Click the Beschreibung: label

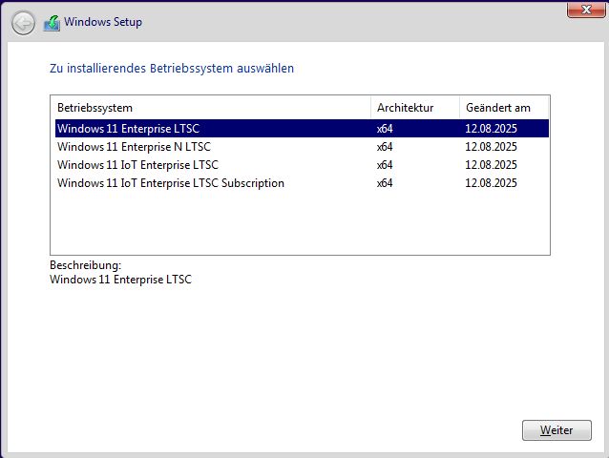[86, 265]
